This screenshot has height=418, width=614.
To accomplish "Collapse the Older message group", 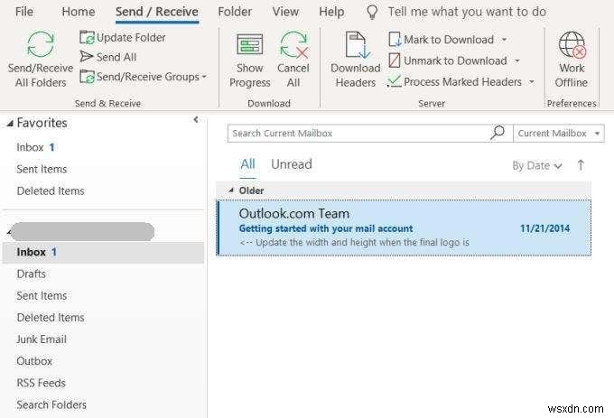I will [x=231, y=190].
